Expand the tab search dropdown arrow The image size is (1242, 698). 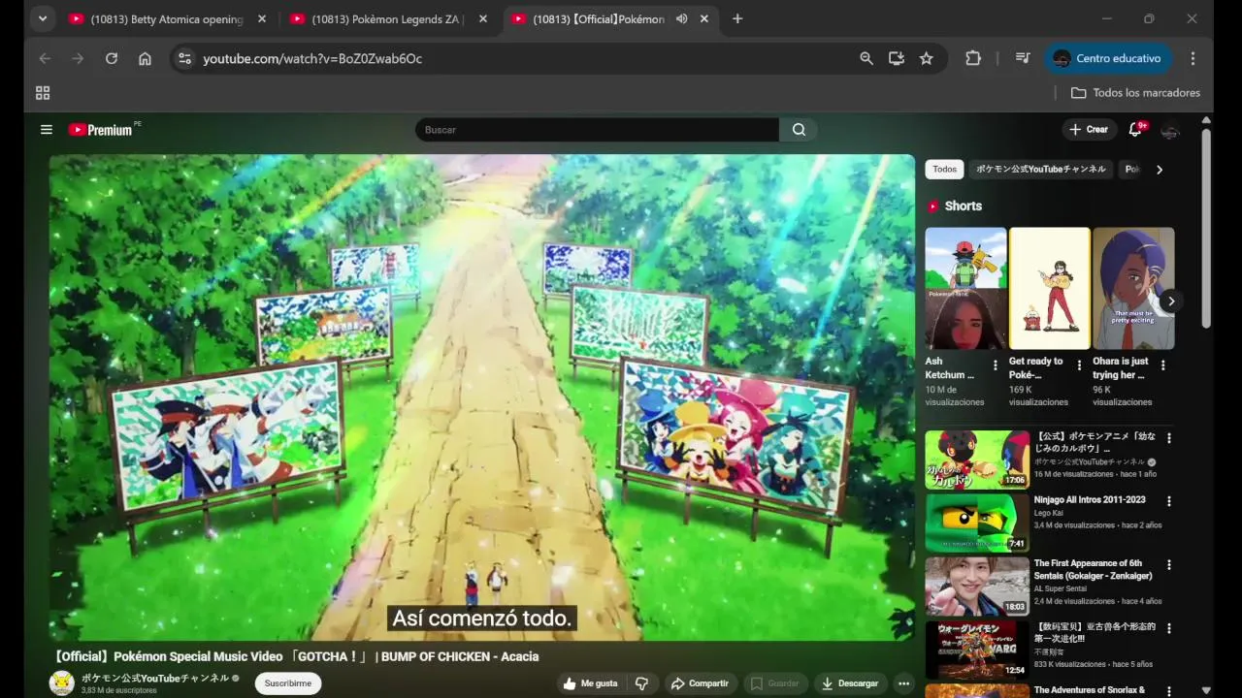point(42,18)
